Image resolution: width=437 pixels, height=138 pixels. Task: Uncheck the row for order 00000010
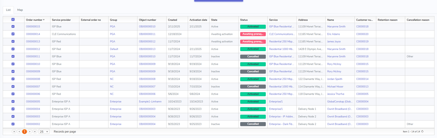[13, 64]
